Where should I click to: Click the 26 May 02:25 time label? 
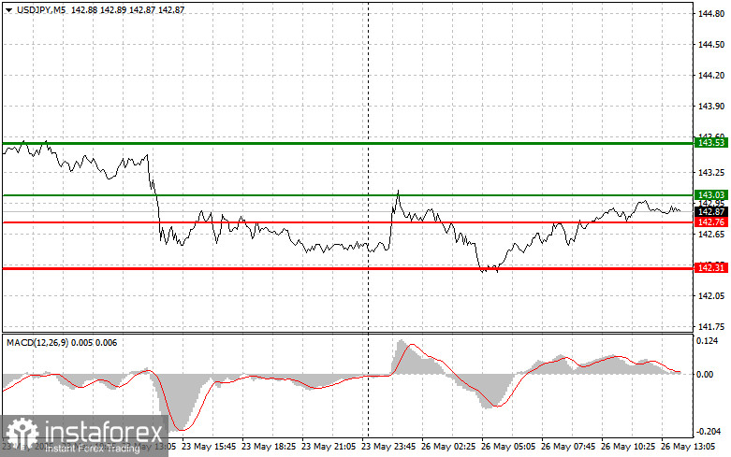(448, 447)
